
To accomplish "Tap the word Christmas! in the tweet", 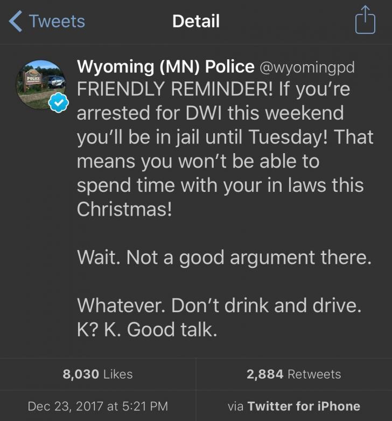I will 124,209.
